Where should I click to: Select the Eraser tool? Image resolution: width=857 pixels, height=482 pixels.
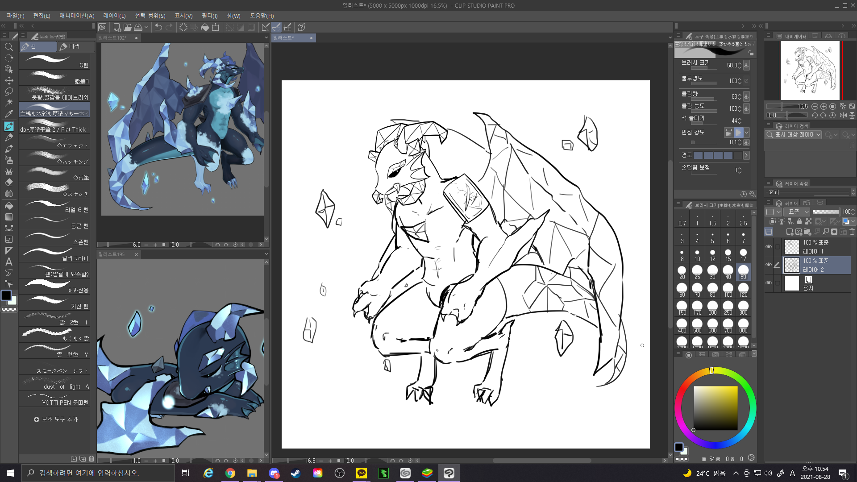click(x=8, y=183)
